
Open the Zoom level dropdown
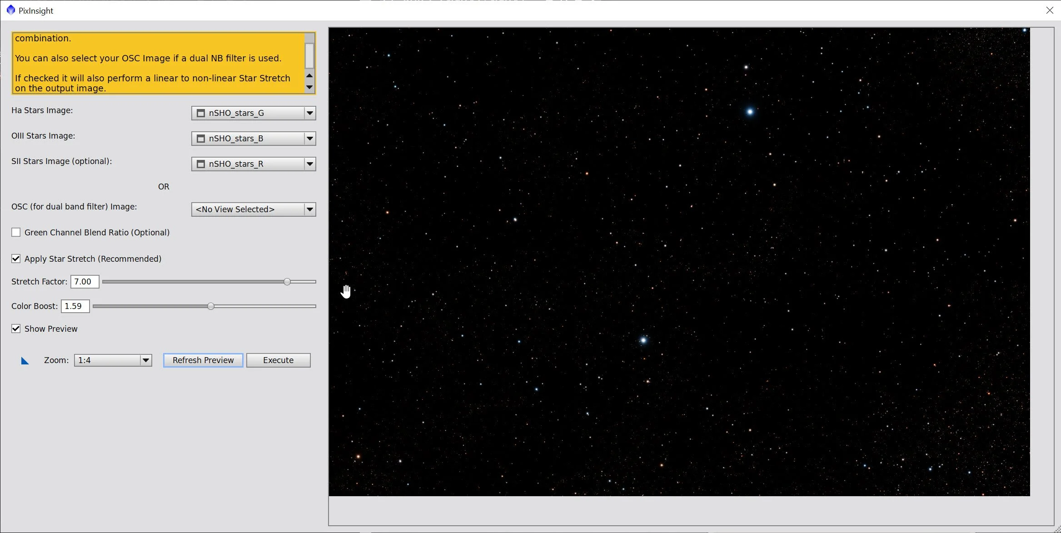(145, 360)
